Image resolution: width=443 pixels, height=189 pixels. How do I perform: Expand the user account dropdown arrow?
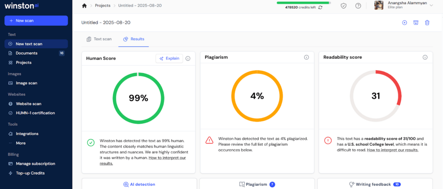tap(431, 5)
